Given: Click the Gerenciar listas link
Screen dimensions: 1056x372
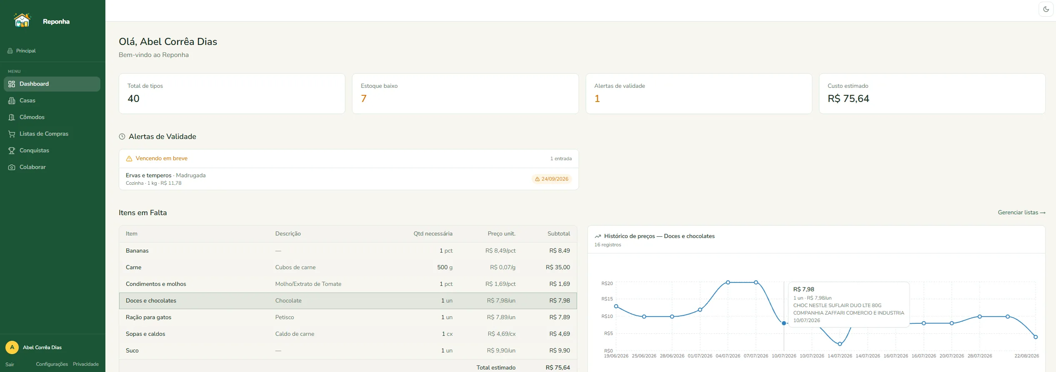Looking at the screenshot, I should click(1021, 212).
